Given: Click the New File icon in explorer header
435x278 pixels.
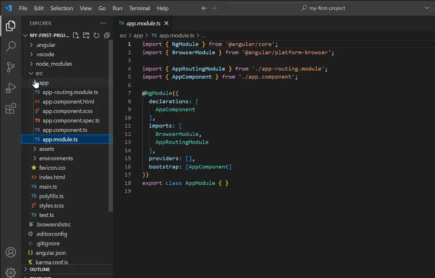Looking at the screenshot, I should tap(76, 35).
